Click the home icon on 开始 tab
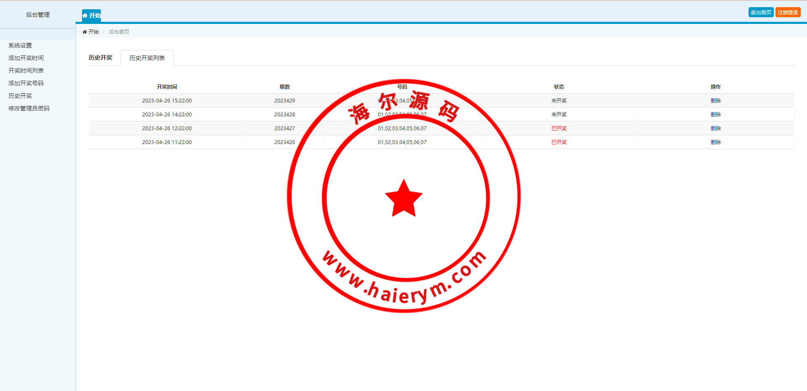The image size is (807, 391). [x=85, y=16]
